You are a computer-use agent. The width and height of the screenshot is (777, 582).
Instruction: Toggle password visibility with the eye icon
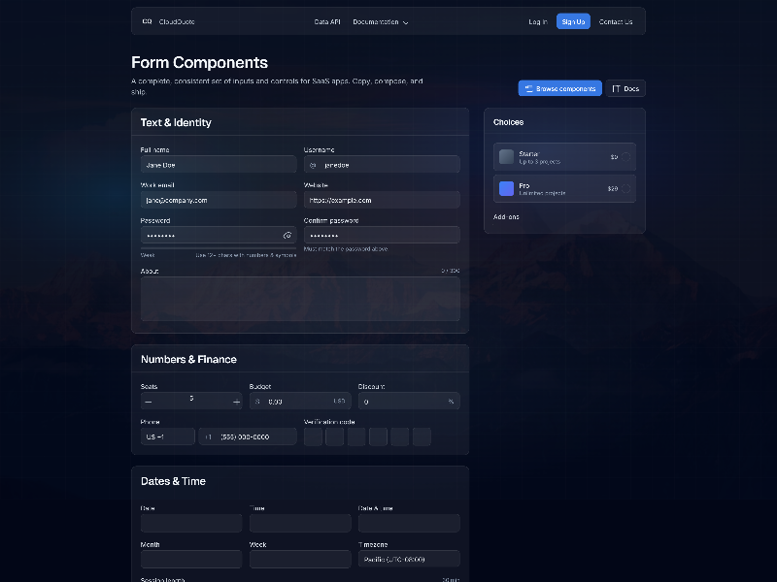click(x=287, y=235)
